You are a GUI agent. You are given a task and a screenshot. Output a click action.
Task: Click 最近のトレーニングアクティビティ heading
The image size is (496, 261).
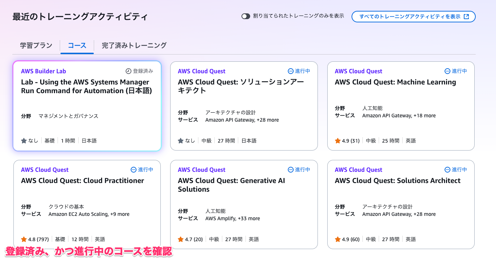[80, 17]
